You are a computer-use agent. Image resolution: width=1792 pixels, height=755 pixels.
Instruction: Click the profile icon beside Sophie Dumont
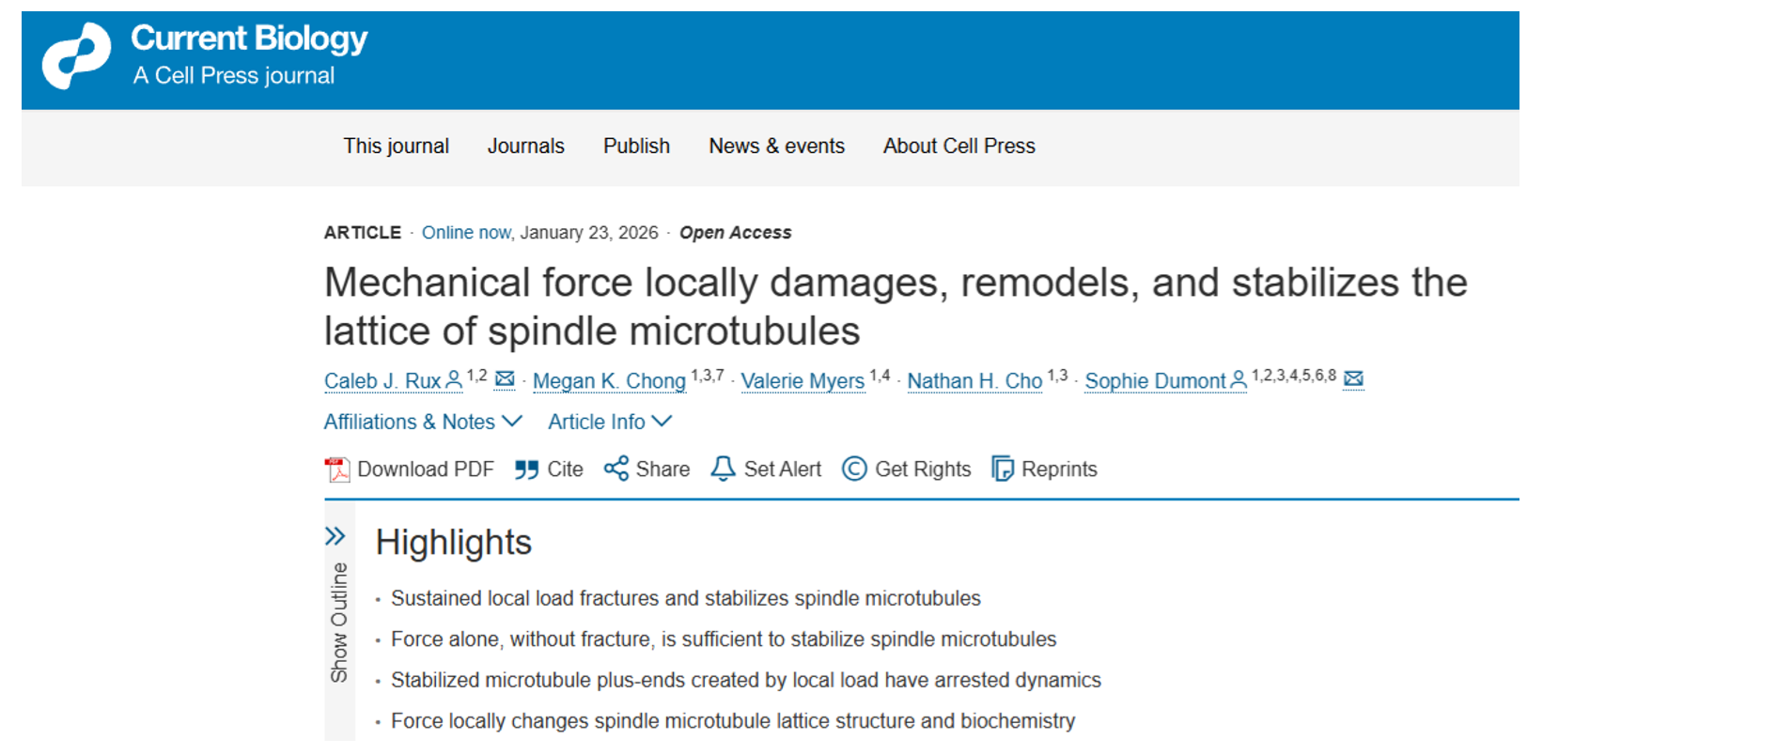[x=1239, y=379]
